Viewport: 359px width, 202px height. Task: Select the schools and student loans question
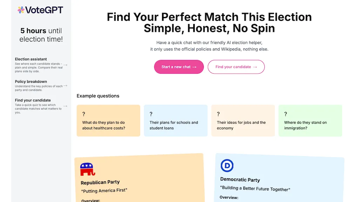tap(176, 121)
